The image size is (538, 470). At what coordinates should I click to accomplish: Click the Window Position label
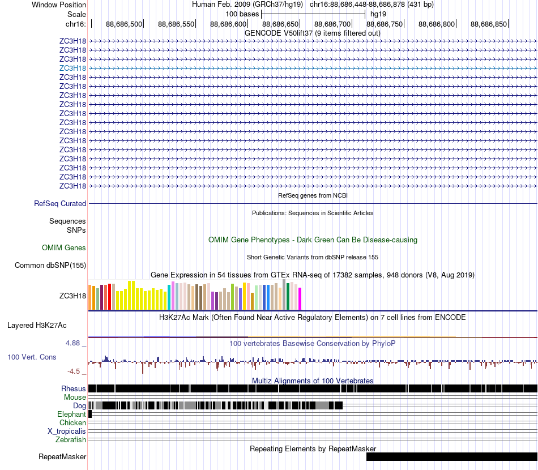pyautogui.click(x=59, y=5)
